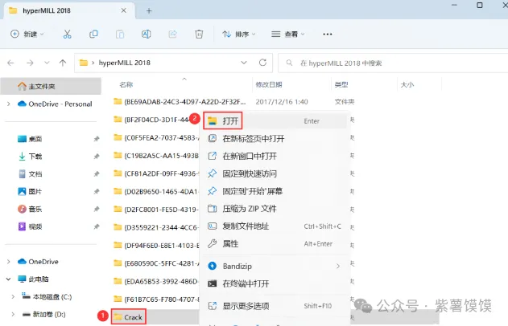Click the Share icon in toolbar
Image resolution: width=508 pixels, height=326 pixels.
173,34
